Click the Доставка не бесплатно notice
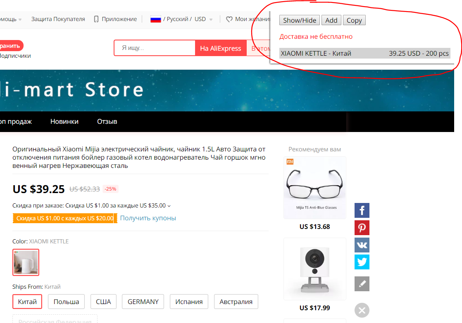Screen dimensions: 462x323 point(316,36)
